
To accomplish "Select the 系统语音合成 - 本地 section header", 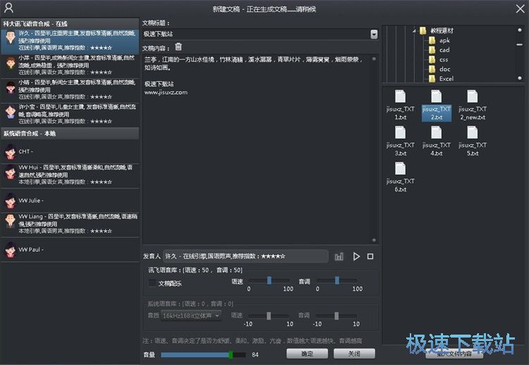I will (71, 133).
